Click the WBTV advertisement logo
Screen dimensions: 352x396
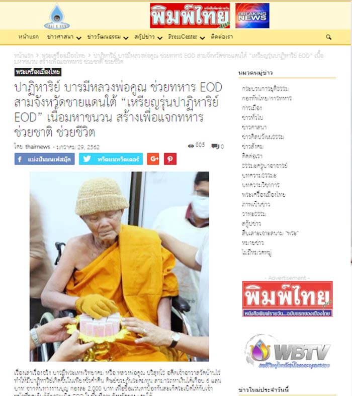[288, 351]
